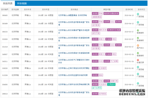Click the 车身附件及电器 tag in row 360233
This screenshot has height=98, width=148.
(x=114, y=30)
